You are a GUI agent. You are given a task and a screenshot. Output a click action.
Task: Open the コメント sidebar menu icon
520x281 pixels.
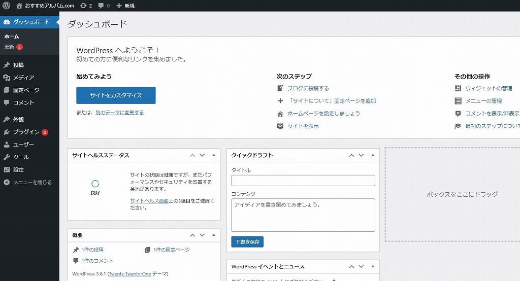(7, 103)
